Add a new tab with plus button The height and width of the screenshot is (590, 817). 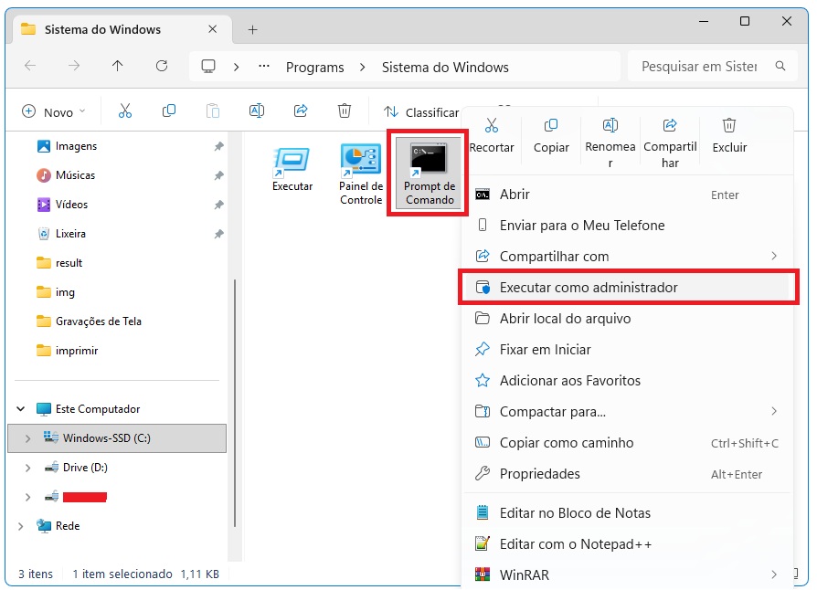[x=253, y=29]
